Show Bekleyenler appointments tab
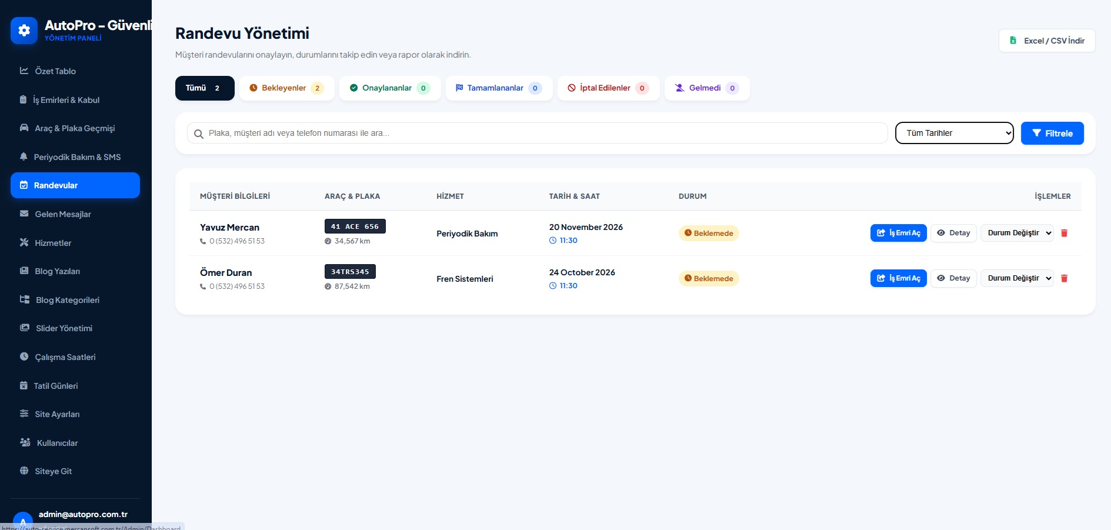1111x530 pixels. [287, 88]
